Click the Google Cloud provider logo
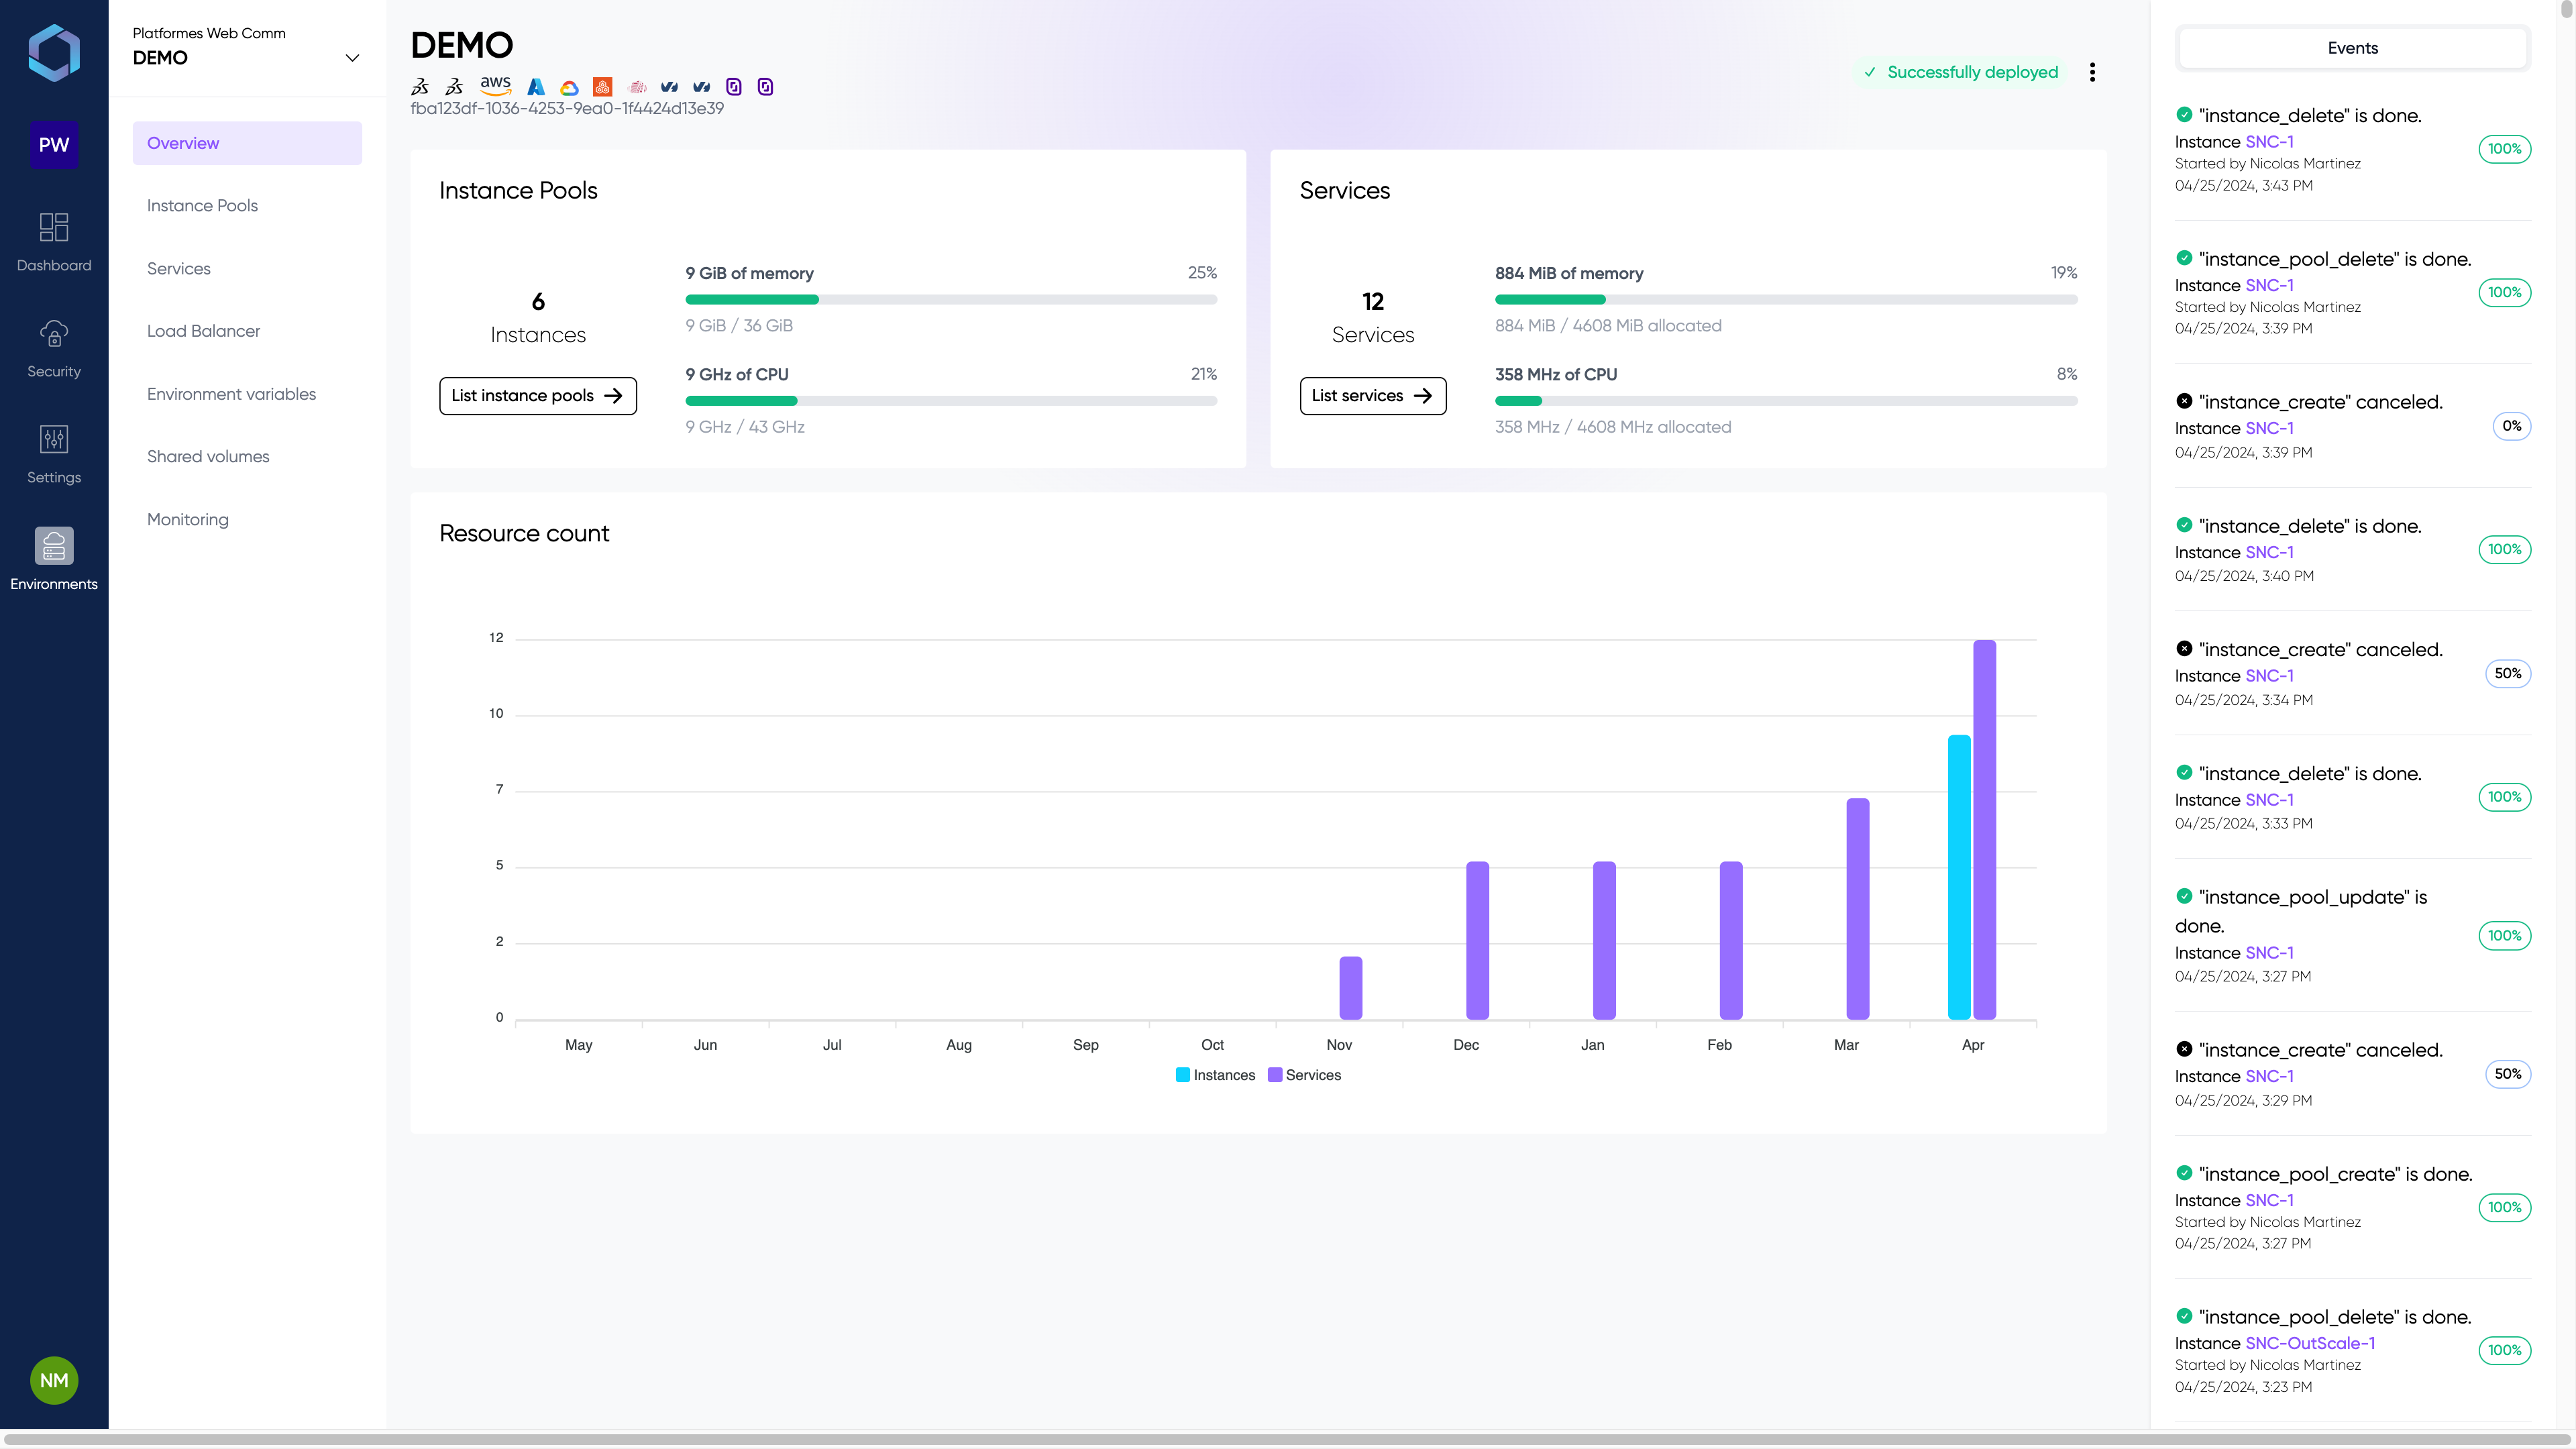This screenshot has height=1449, width=2576. (569, 88)
